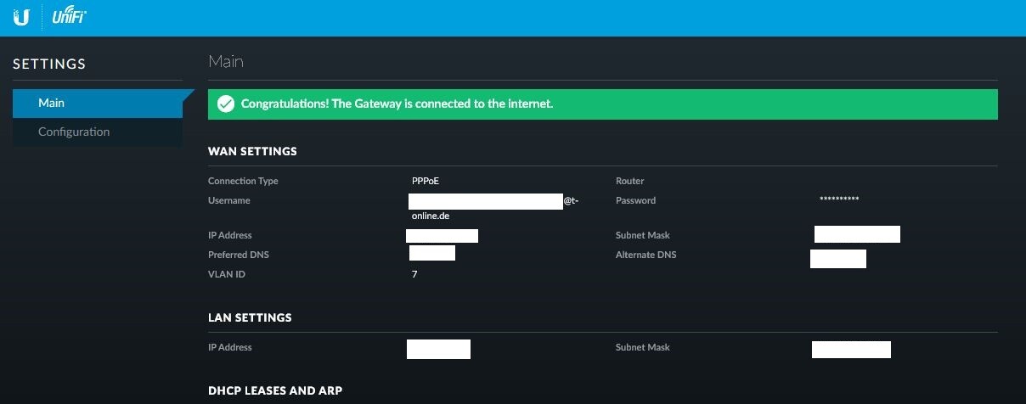This screenshot has height=404, width=1026.
Task: Click the LAN Subnet Mask value
Action: coord(851,349)
